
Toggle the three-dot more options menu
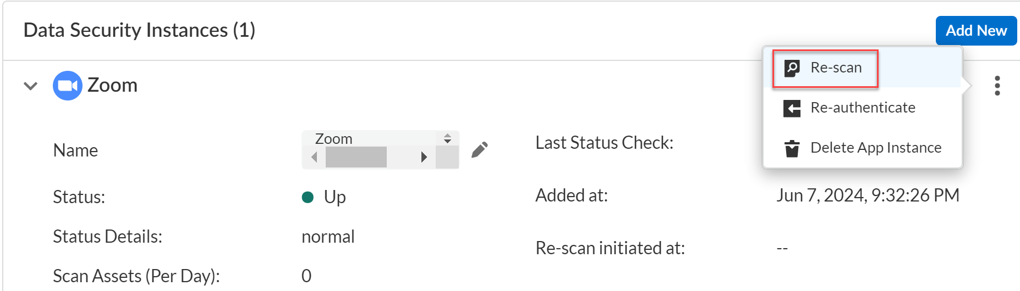point(997,86)
